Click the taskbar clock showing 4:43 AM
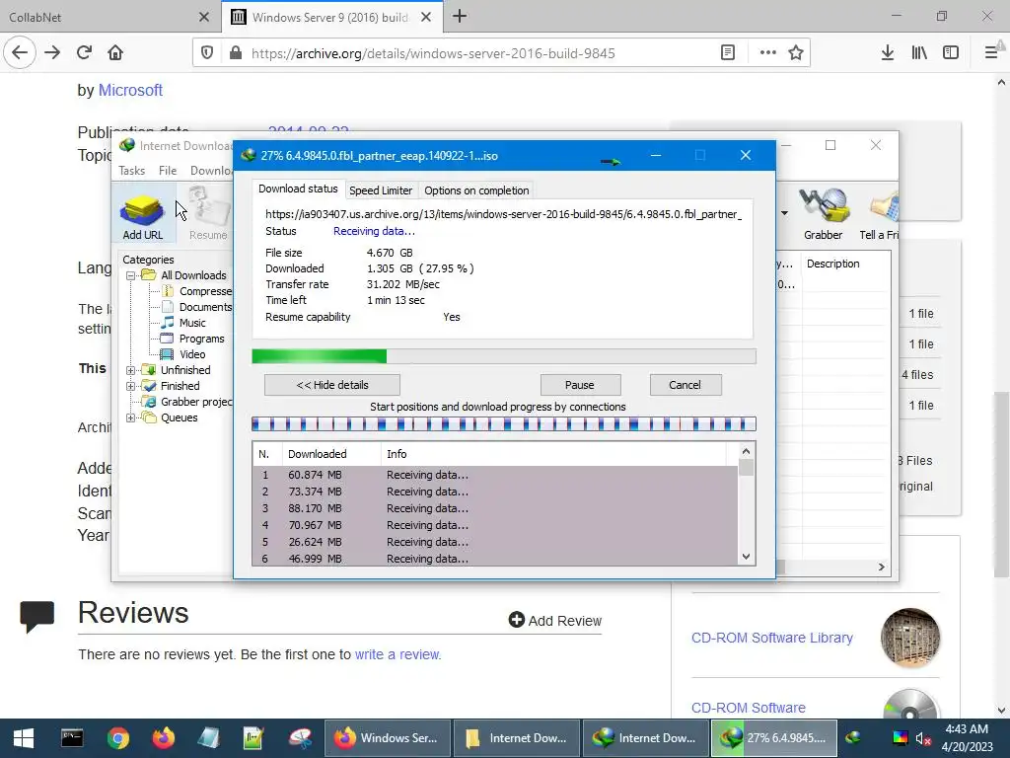1010x758 pixels. (967, 738)
